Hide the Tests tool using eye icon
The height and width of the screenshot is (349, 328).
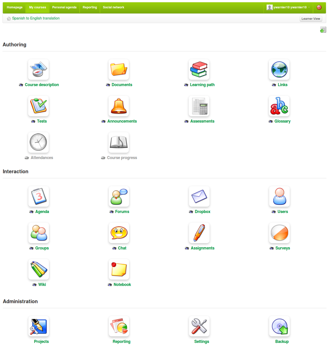coord(33,122)
